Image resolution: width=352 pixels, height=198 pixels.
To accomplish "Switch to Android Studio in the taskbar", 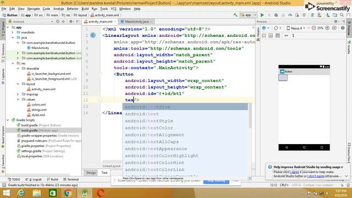I will [85, 193].
